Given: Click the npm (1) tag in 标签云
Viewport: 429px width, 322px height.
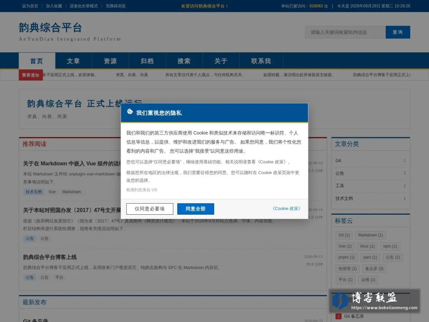Looking at the screenshot, I should (x=390, y=246).
